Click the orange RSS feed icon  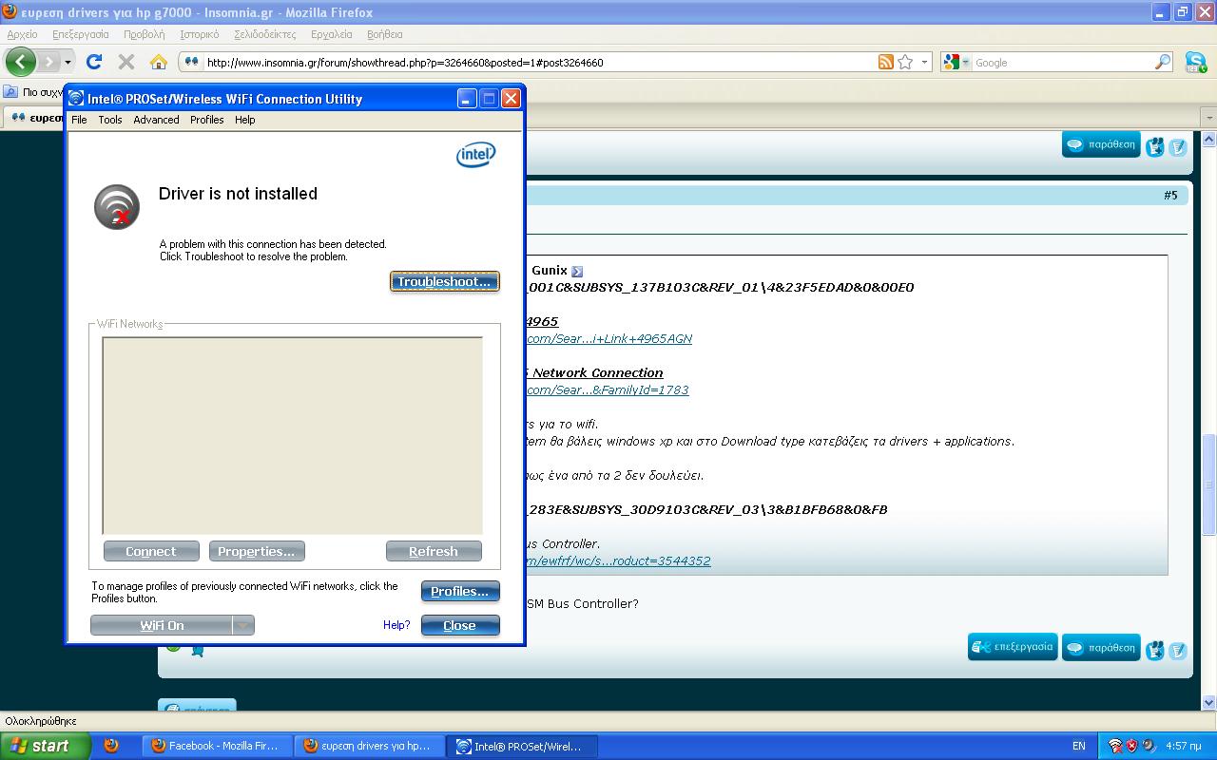[x=886, y=62]
